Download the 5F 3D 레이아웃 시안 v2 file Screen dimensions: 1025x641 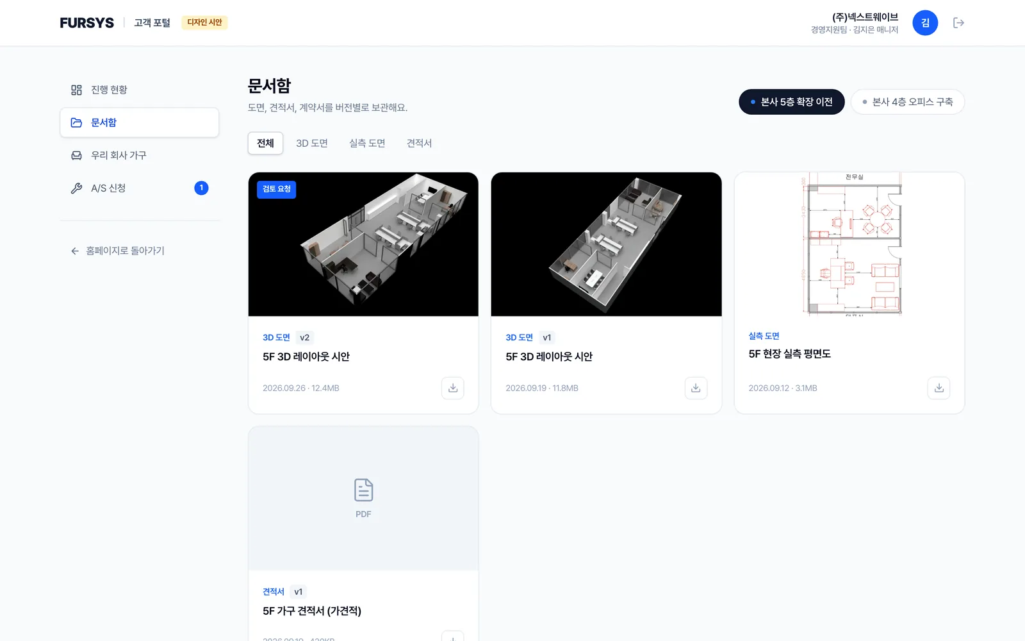(x=452, y=388)
